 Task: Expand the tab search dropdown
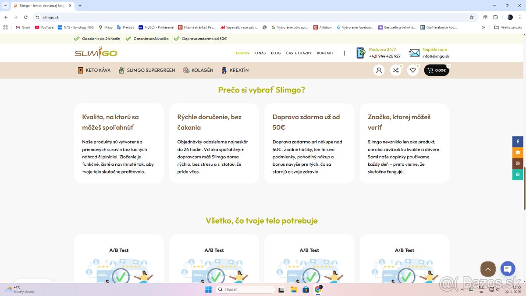5,6
